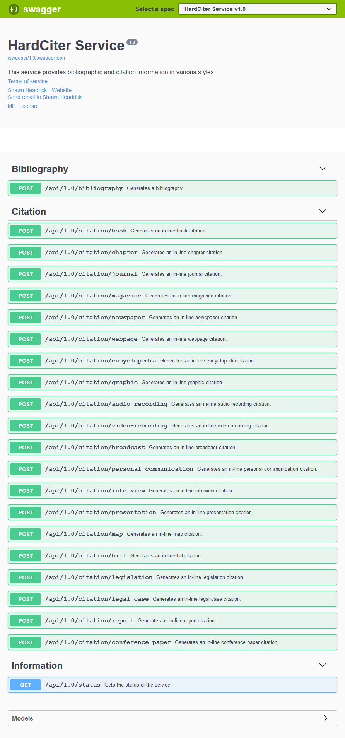Image resolution: width=345 pixels, height=738 pixels.
Task: Collapse the Information section chevron
Action: 323,665
